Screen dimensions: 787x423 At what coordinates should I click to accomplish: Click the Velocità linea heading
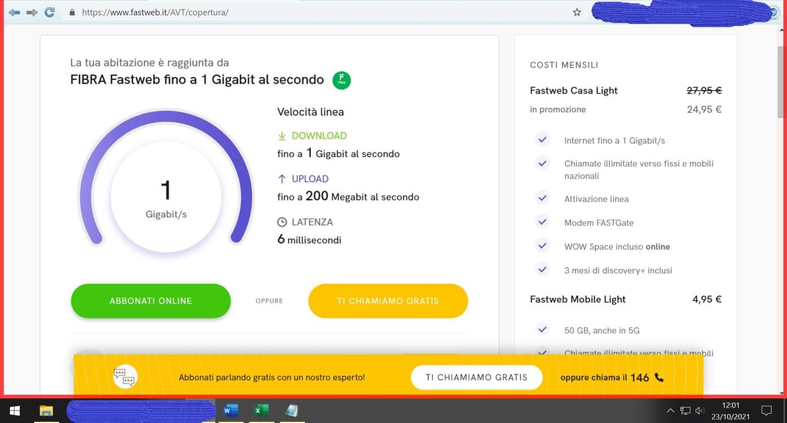click(x=310, y=112)
